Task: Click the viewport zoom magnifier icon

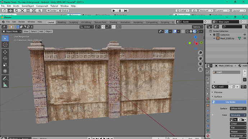Action: (x=201, y=53)
